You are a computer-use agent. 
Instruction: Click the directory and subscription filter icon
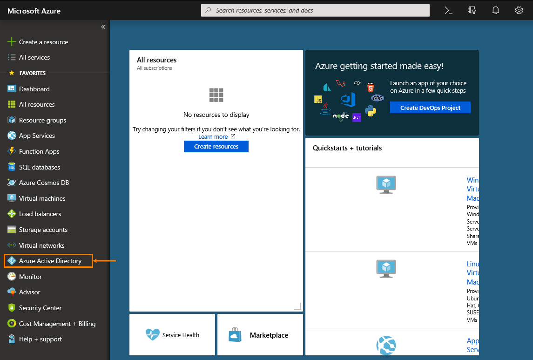point(472,10)
